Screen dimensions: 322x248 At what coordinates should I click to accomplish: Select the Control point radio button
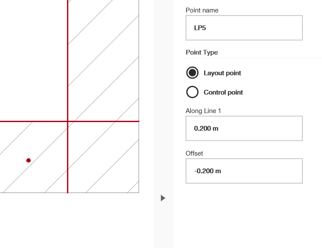[193, 92]
